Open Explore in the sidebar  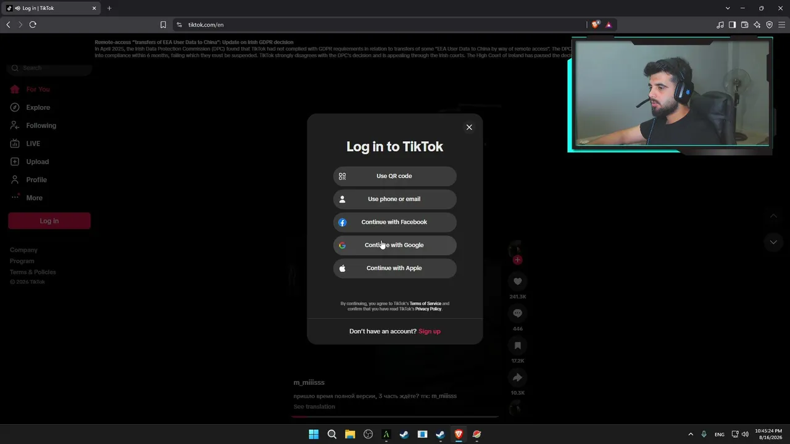click(x=38, y=107)
